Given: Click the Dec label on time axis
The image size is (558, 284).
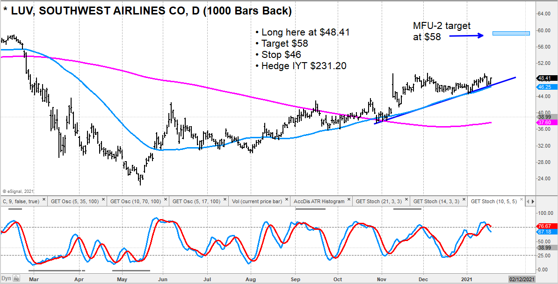Looking at the screenshot, I should click(x=423, y=279).
